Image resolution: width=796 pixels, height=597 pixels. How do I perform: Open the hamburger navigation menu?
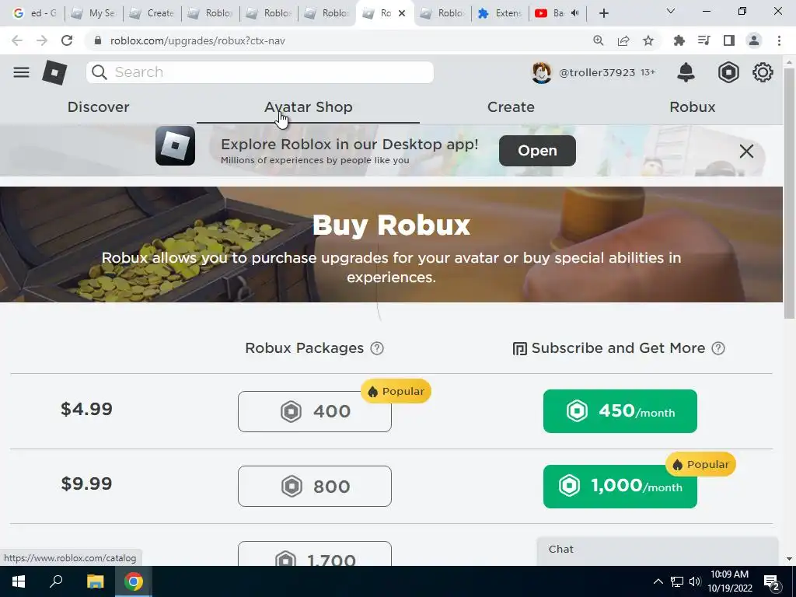(x=21, y=72)
